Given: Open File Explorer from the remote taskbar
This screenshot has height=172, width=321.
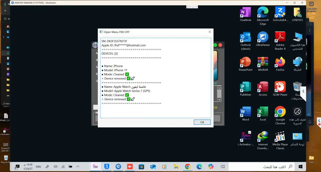Looking at the screenshot, I should click(176, 167).
